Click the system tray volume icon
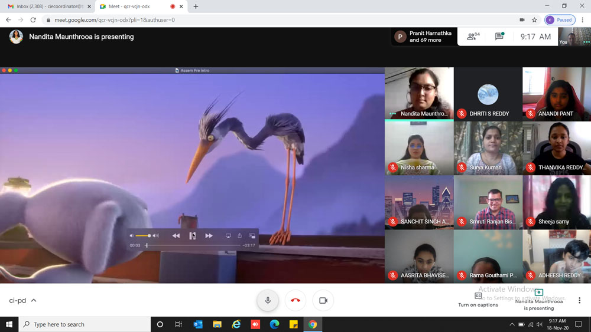This screenshot has width=591, height=332. point(540,324)
